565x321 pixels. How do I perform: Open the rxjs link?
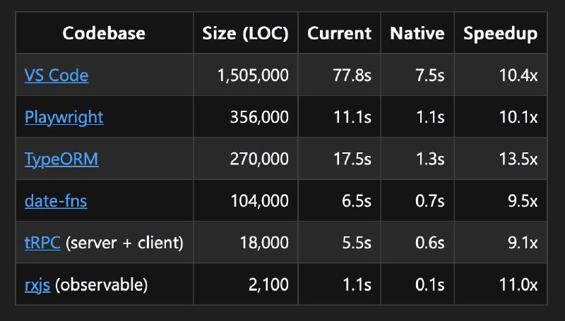pyautogui.click(x=37, y=285)
